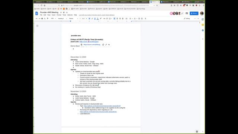
Task: Set paragraph alignment to center
Action: point(117,19)
